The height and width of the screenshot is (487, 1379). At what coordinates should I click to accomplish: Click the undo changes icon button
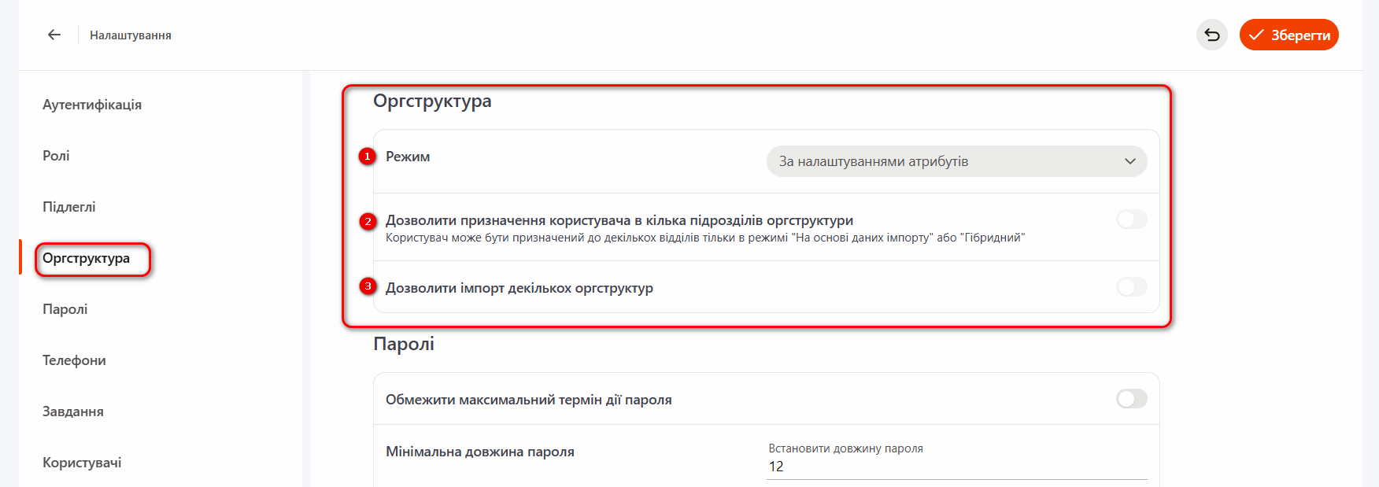(1211, 35)
